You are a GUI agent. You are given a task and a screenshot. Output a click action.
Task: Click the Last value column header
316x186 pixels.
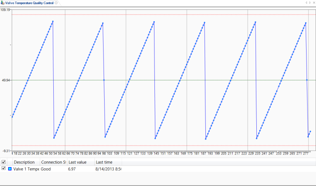pos(80,162)
